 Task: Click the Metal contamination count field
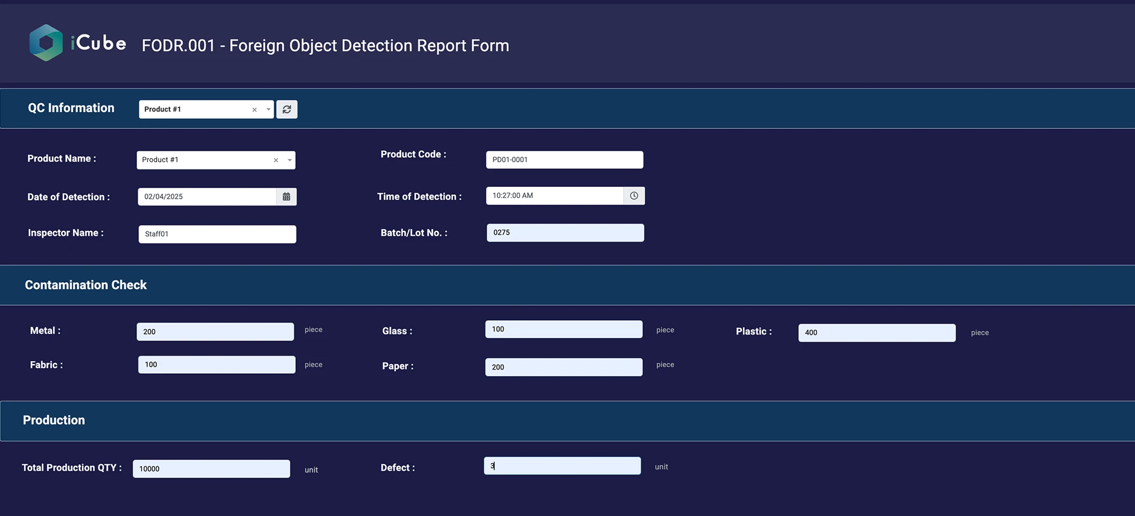(x=215, y=332)
